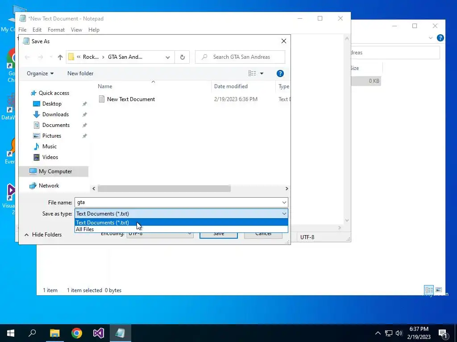Viewport: 457px width, 342px height.
Task: Click the partially hidden Save button
Action: pyautogui.click(x=219, y=235)
